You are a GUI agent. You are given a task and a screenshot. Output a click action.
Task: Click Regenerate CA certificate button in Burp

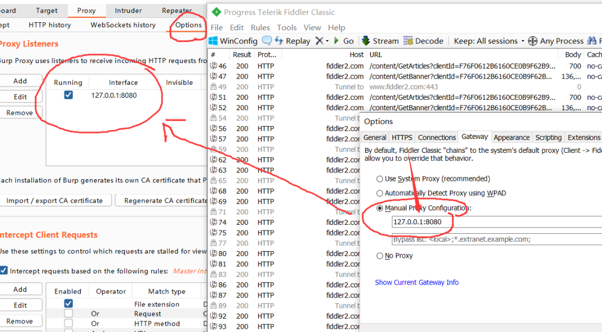pyautogui.click(x=161, y=200)
